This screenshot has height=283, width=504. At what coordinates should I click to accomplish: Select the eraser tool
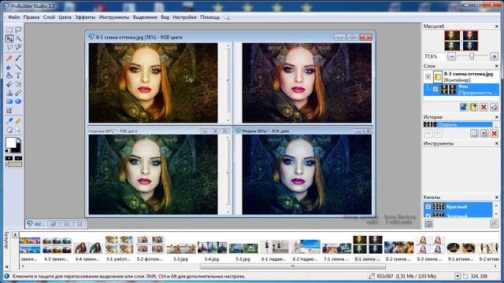coord(9,67)
